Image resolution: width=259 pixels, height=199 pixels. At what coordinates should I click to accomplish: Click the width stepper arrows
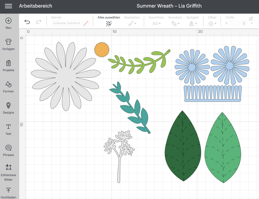(x=244, y=23)
